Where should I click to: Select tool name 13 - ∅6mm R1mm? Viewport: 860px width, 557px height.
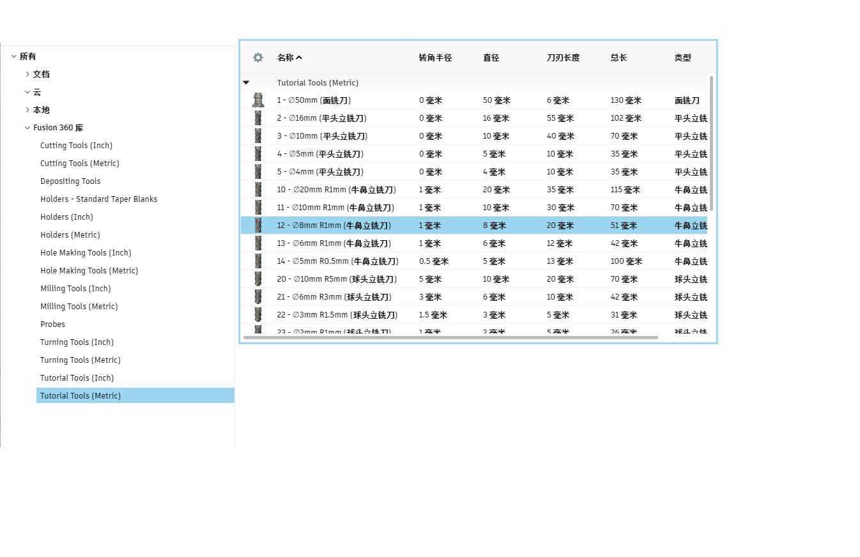click(334, 243)
